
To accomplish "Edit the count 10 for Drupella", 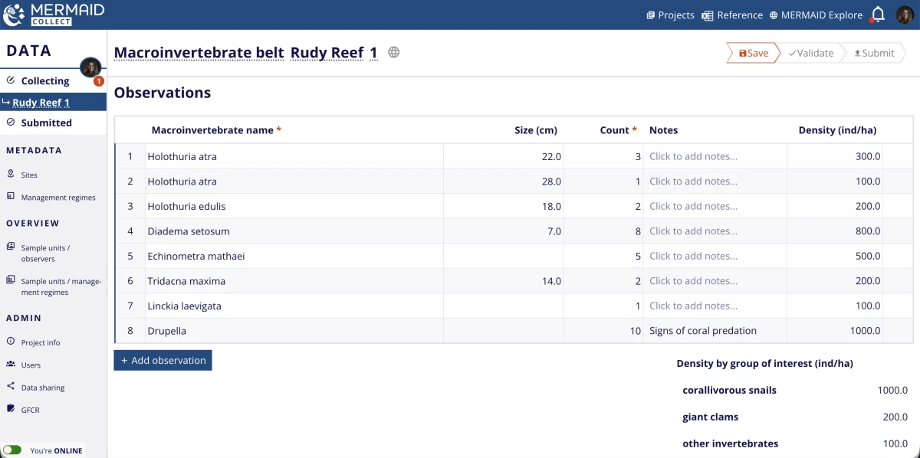I will 603,331.
